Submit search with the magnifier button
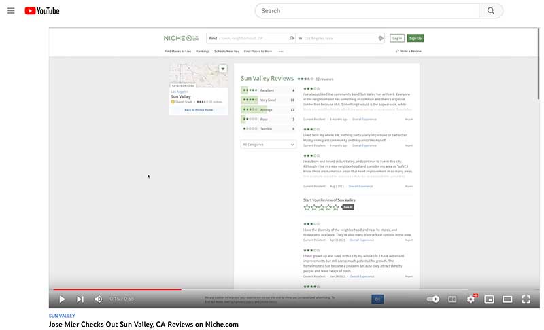The image size is (544, 330). tap(491, 11)
